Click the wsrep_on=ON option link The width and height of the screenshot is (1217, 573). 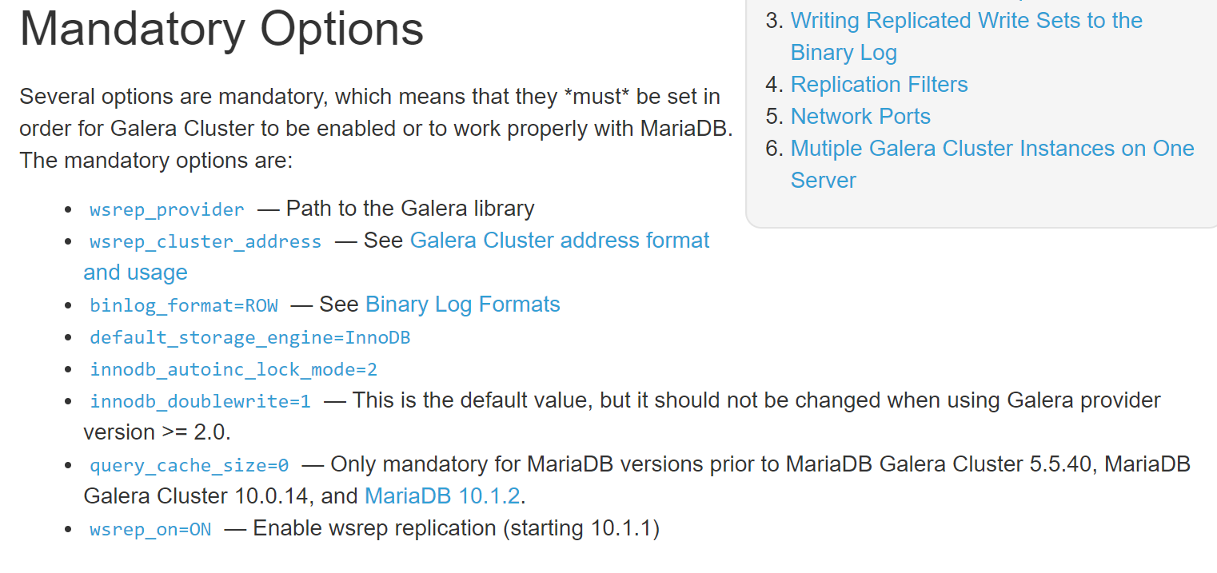tap(150, 529)
